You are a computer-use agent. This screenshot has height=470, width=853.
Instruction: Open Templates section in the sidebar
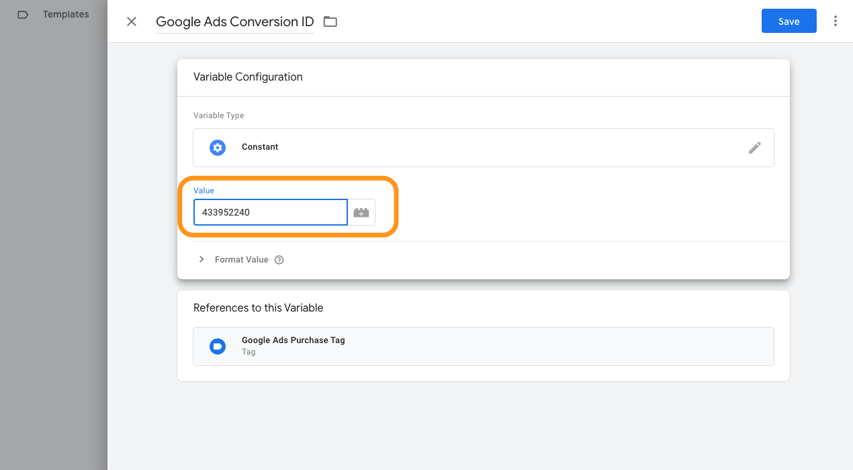click(66, 14)
